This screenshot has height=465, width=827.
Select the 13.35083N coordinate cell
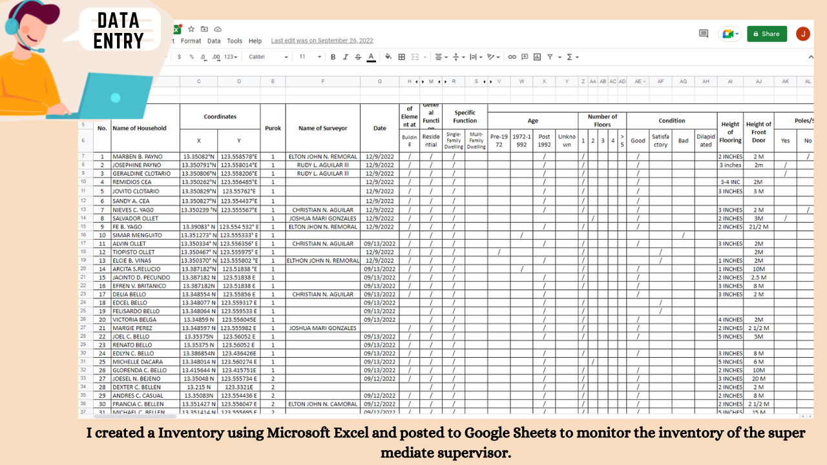[x=199, y=395]
